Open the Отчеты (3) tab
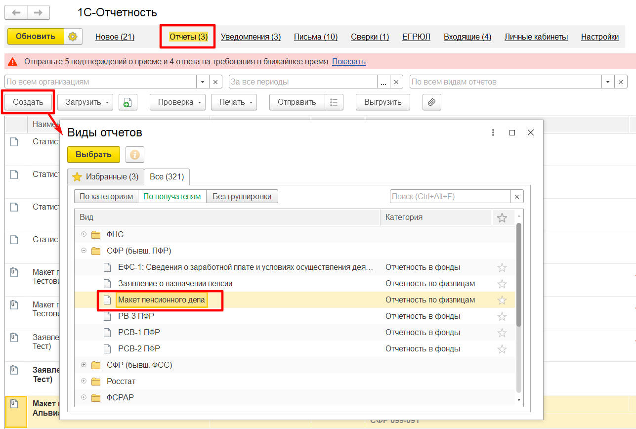 pyautogui.click(x=188, y=37)
